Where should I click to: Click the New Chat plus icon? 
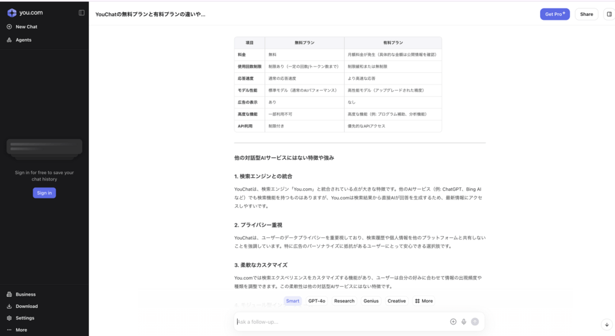coord(9,27)
